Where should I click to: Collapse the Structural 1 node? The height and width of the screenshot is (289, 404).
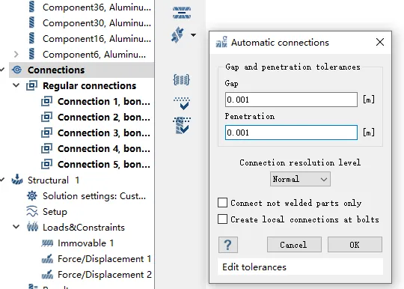tap(2, 180)
